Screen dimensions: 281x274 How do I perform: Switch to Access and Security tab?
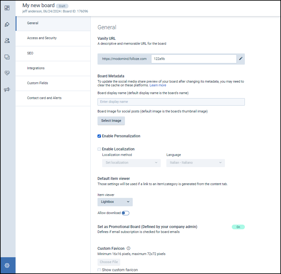(x=42, y=38)
